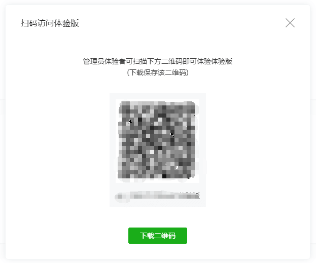Click the word 管理员 in the instruction text
Image resolution: width=316 pixels, height=263 pixels.
coord(94,61)
